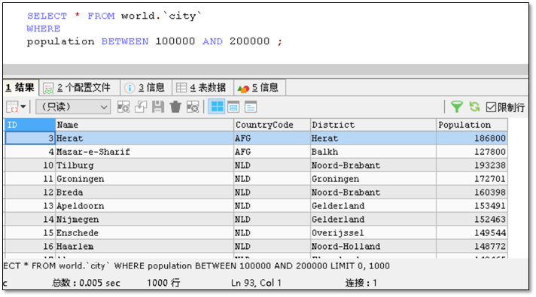Screen dimensions: 536x297
Task: Sort by the CountryCode column header
Action: tap(272, 125)
